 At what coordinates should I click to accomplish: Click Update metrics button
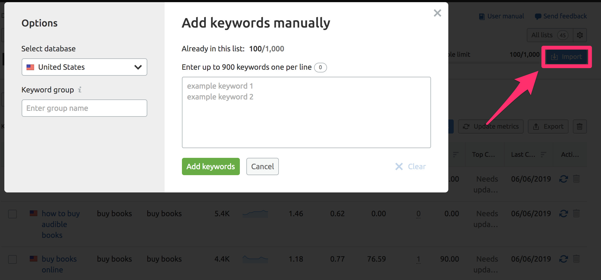point(491,126)
